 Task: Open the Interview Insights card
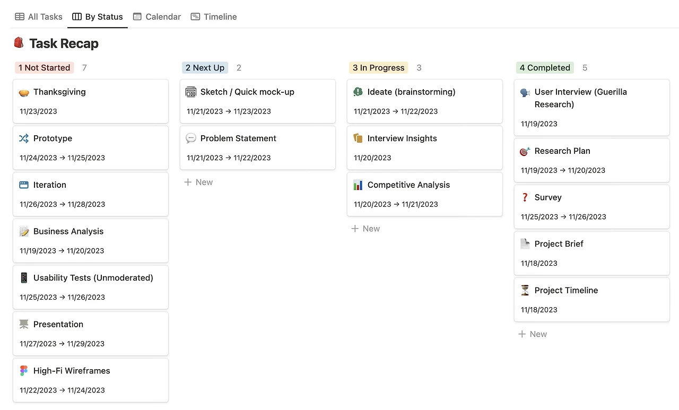[424, 147]
